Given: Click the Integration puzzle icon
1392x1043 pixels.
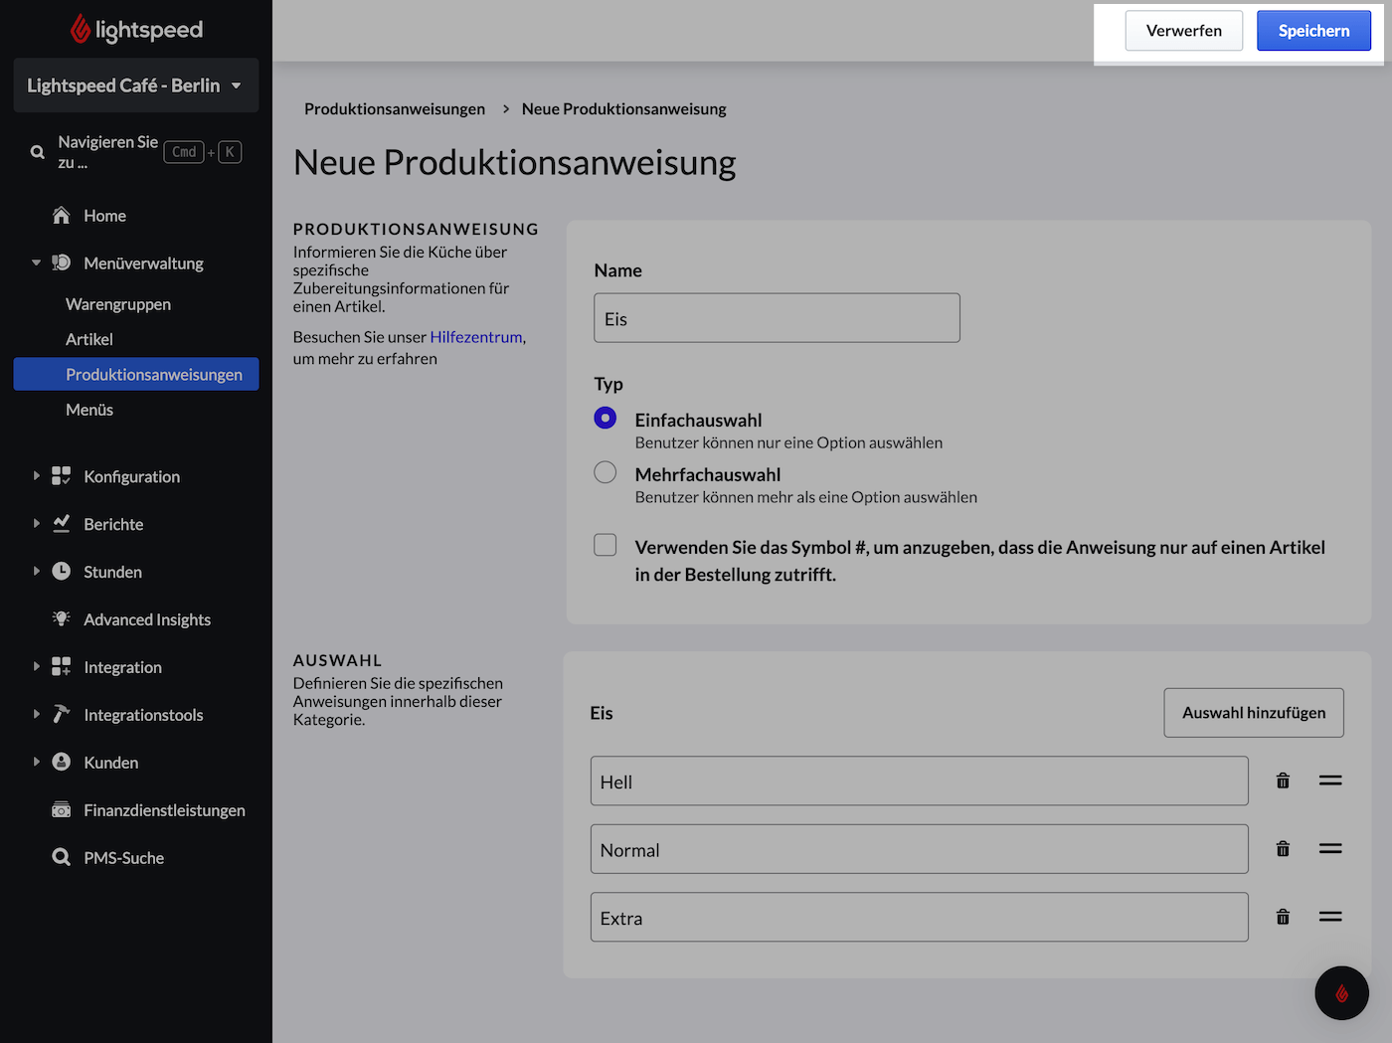Looking at the screenshot, I should point(62,666).
